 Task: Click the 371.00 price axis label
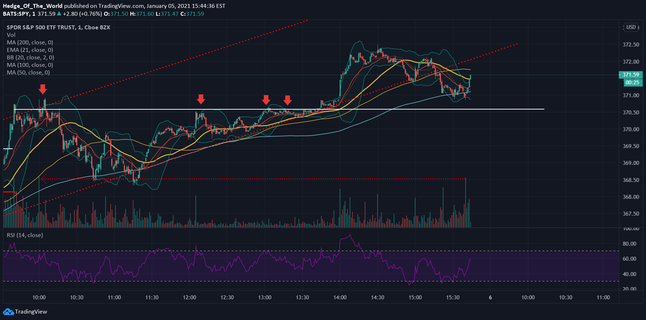(631, 95)
